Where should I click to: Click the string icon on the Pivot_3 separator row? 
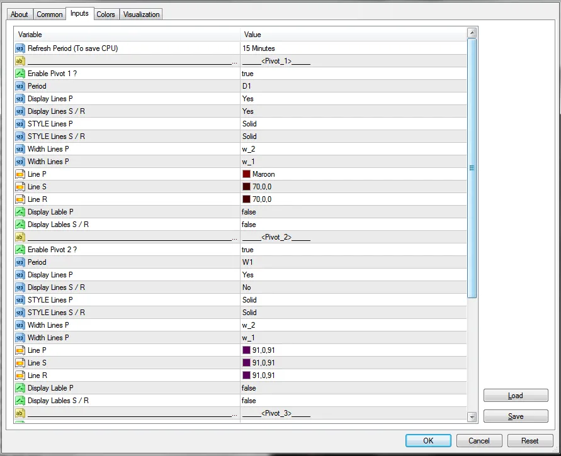20,413
